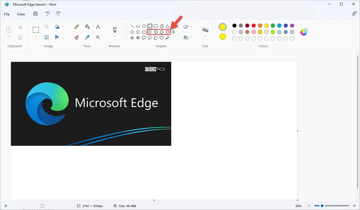The image size is (360, 210).
Task: Select the Hexagon shape
Action: 144,32
